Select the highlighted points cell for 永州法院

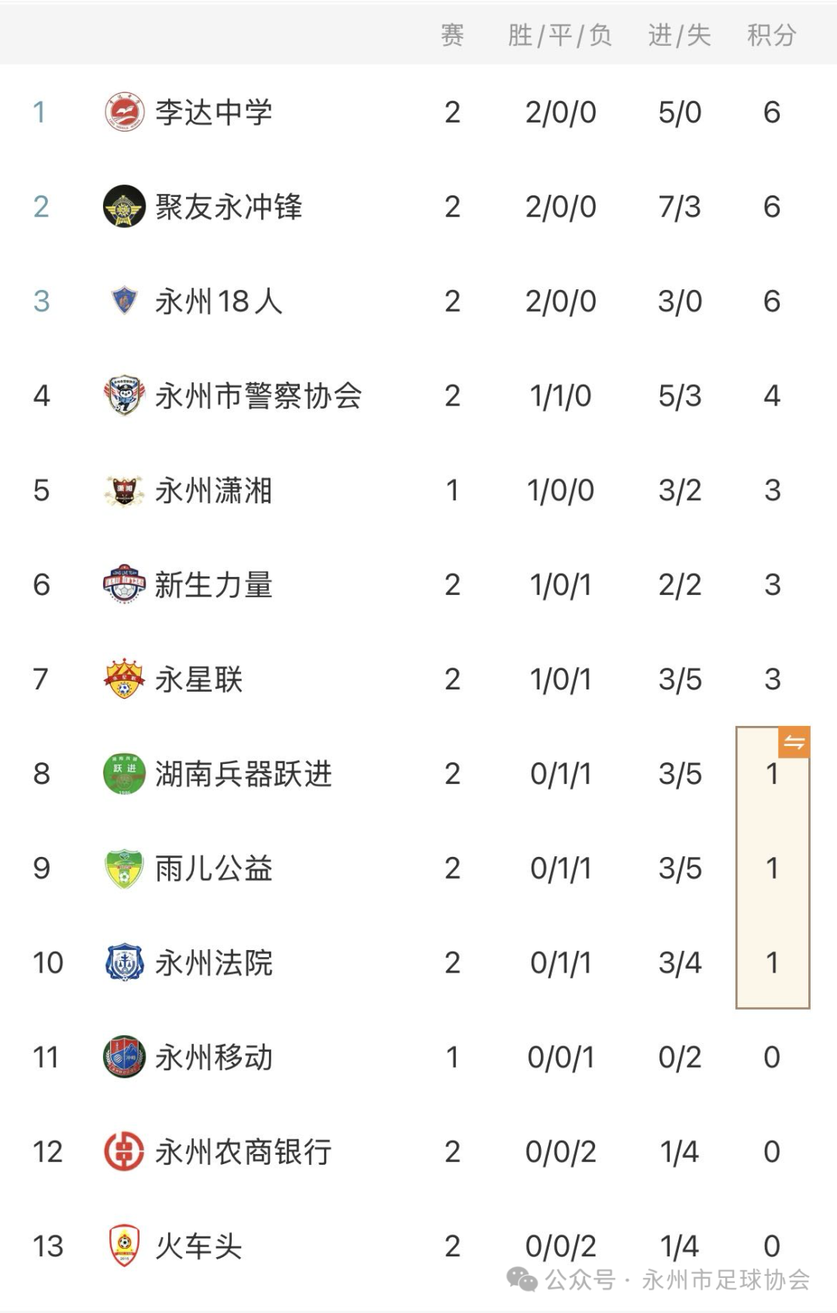(x=772, y=962)
